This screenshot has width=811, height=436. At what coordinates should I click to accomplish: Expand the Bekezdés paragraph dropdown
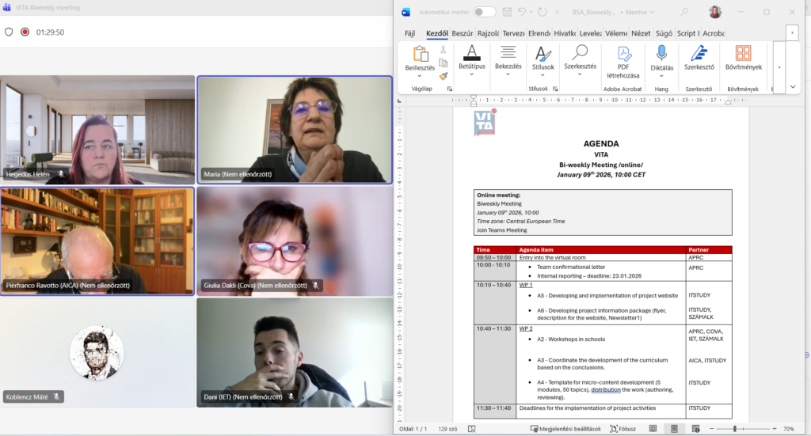coord(508,74)
